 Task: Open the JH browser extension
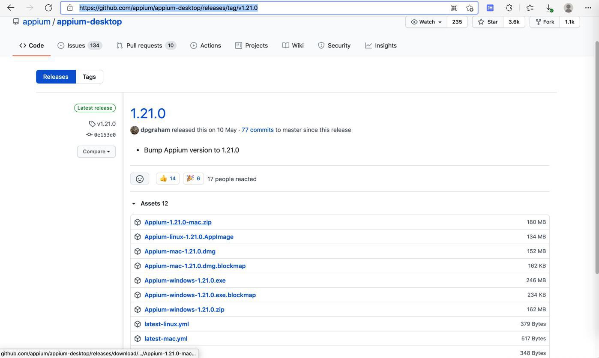click(x=490, y=8)
